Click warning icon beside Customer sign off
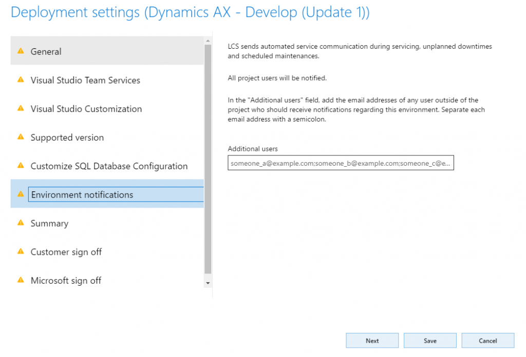Screen dimensions: 526x357 click(x=21, y=251)
